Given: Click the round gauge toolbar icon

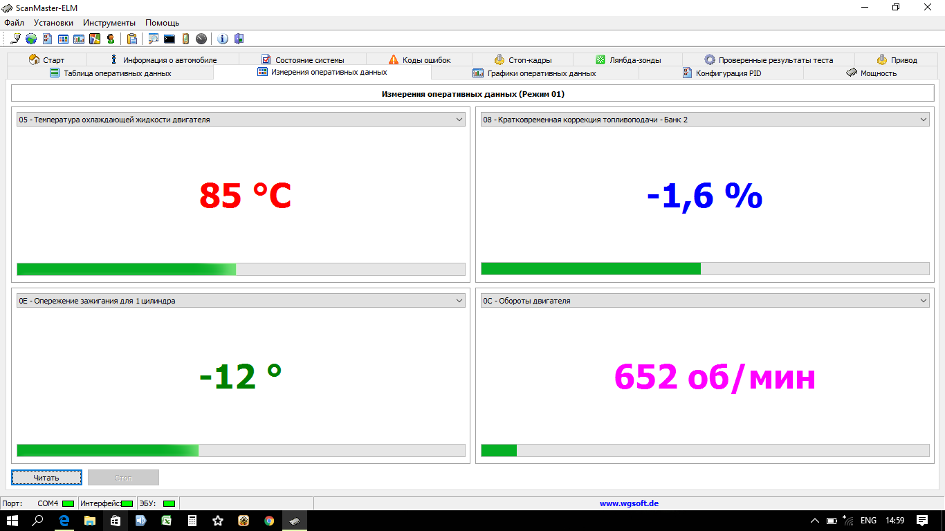Looking at the screenshot, I should pyautogui.click(x=201, y=39).
